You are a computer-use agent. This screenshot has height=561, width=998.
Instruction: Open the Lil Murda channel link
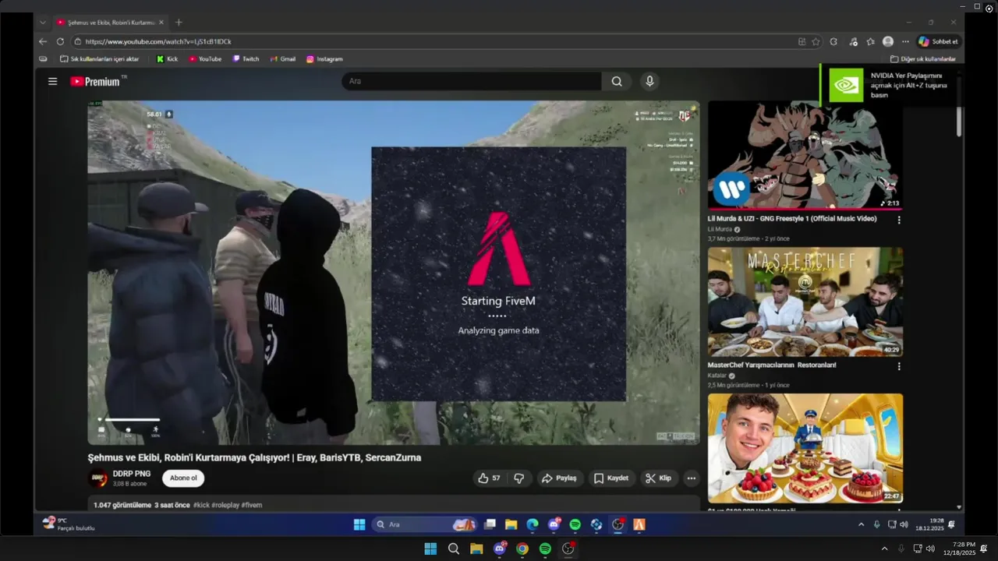pyautogui.click(x=720, y=230)
